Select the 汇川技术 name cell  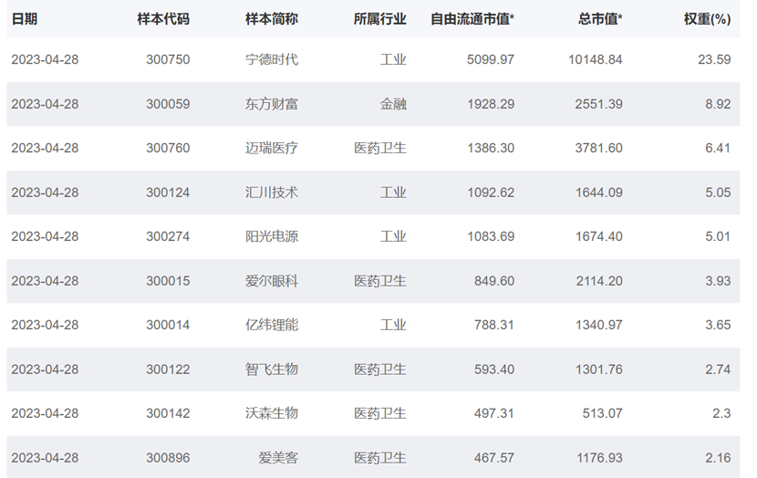(x=271, y=192)
